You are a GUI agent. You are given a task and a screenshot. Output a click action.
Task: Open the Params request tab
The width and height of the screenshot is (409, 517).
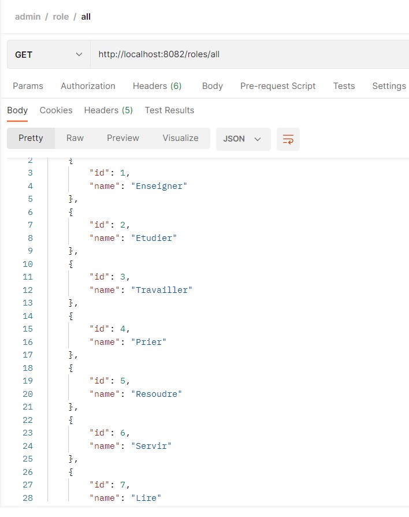pyautogui.click(x=28, y=85)
